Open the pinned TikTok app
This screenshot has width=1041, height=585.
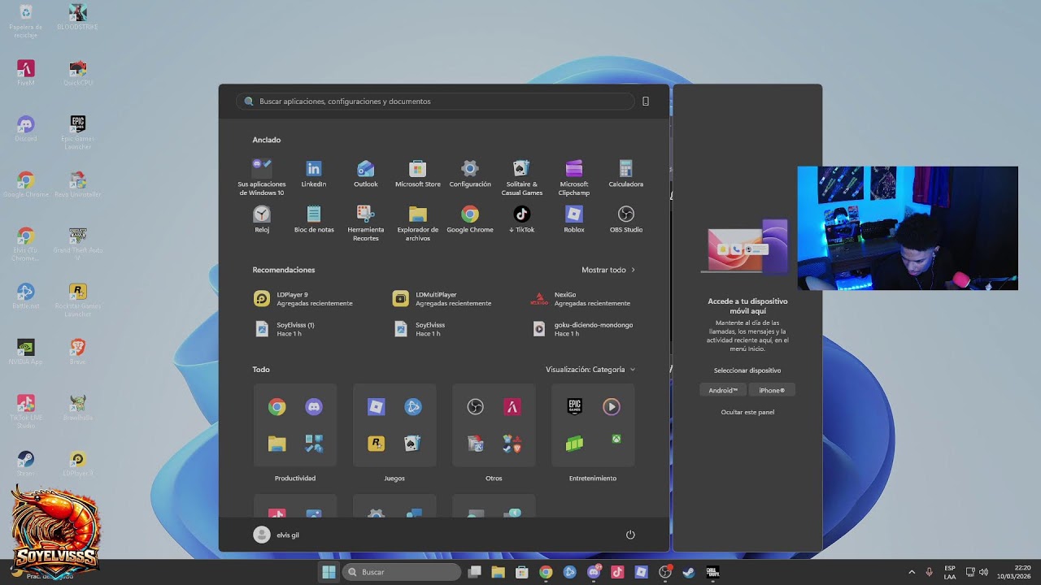522,219
